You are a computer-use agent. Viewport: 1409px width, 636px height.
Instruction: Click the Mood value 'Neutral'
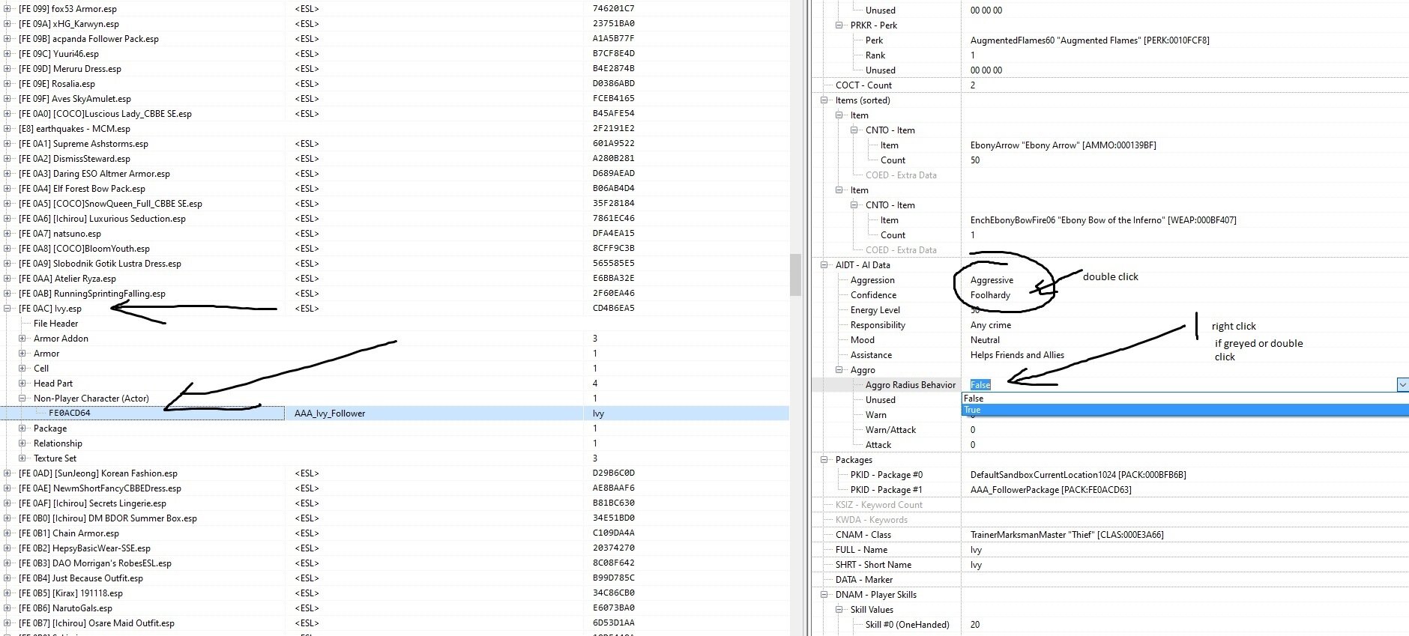[x=985, y=340]
